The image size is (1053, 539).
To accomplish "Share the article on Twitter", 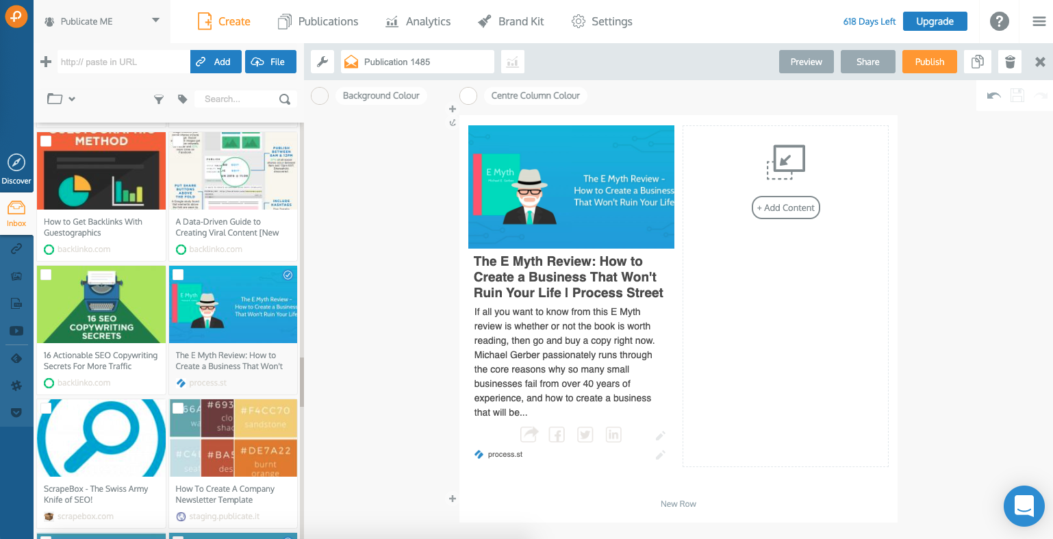I will pos(585,434).
